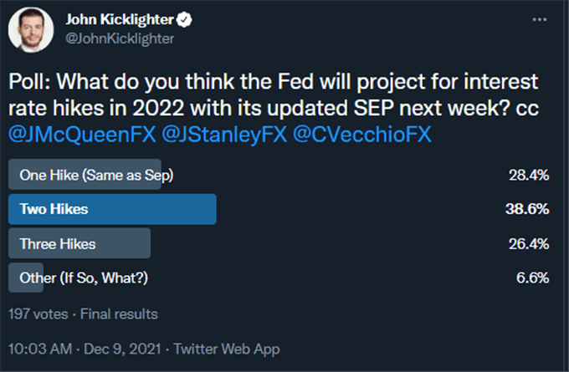Click the 6.6% result for Other

(x=533, y=278)
